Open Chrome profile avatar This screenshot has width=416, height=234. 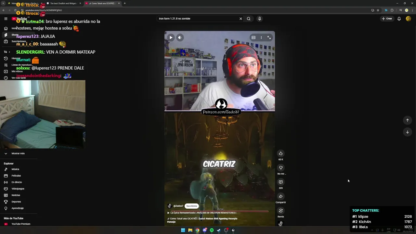pos(406,10)
